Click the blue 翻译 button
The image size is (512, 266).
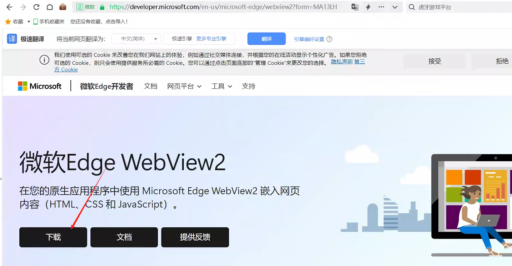click(267, 39)
